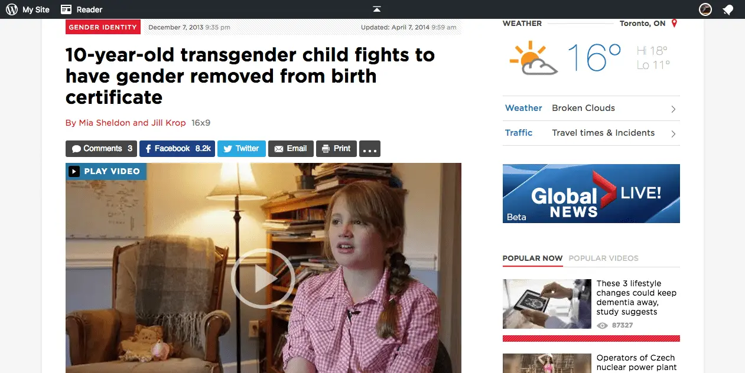Image resolution: width=745 pixels, height=373 pixels.
Task: Open the dementia lifestyle changes story link
Action: coord(636,297)
